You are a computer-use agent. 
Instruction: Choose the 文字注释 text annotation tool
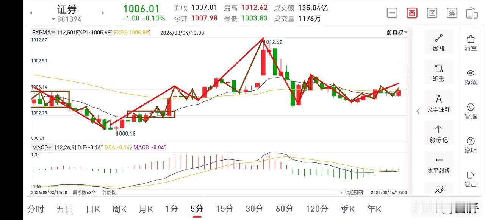pos(439,104)
